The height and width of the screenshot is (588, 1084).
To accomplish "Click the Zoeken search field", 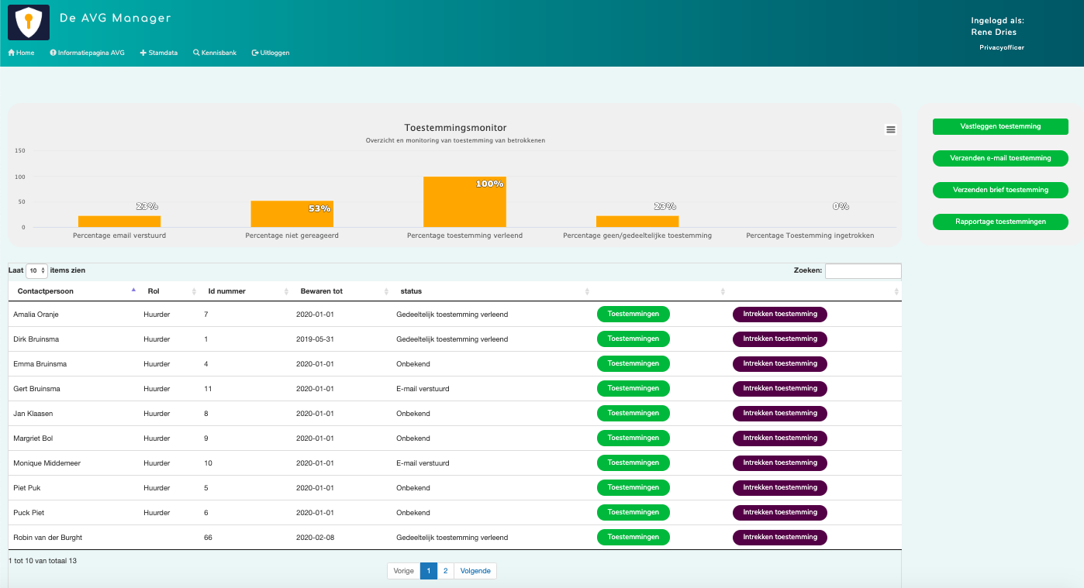I will 863,271.
